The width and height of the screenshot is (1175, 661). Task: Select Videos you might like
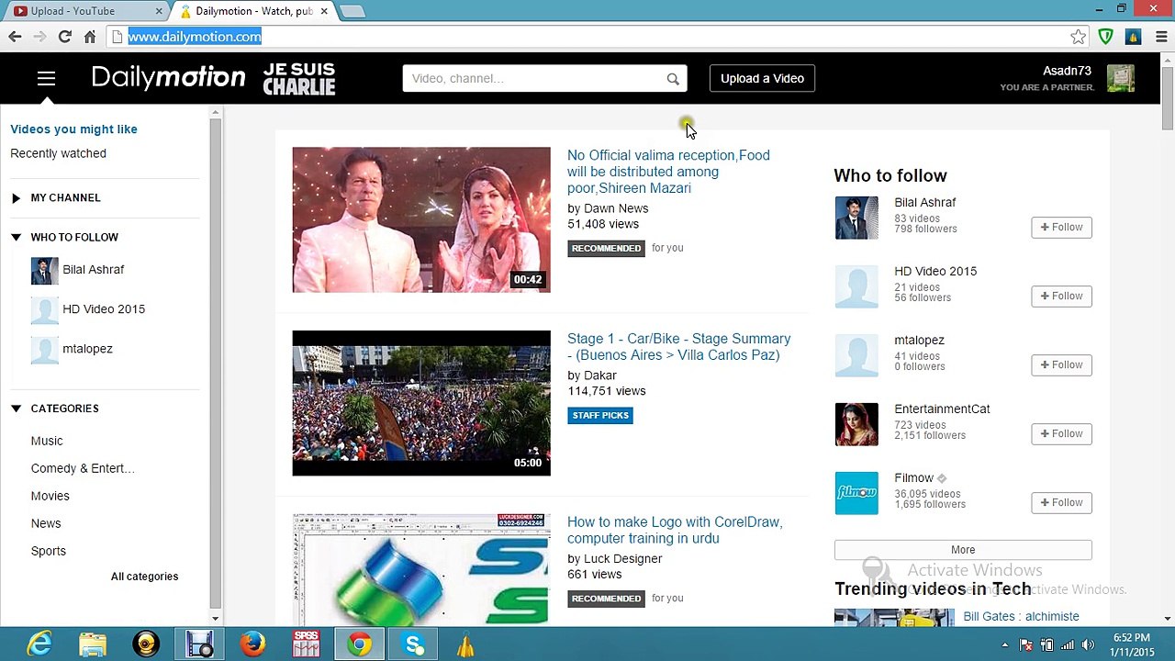(x=73, y=129)
